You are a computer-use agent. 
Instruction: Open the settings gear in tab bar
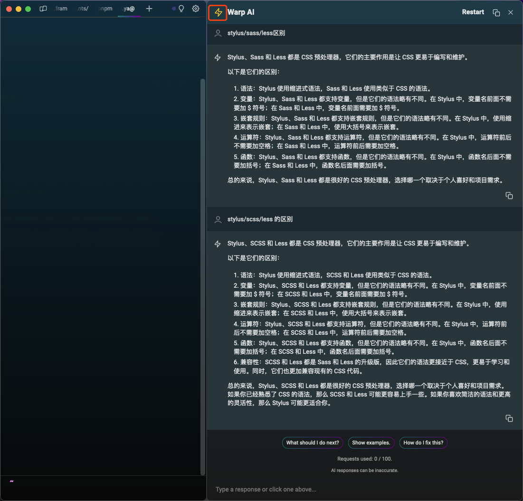tap(195, 9)
